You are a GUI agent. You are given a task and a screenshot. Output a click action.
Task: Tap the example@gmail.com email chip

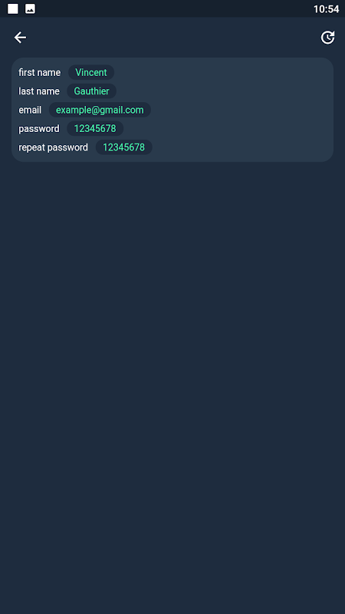pyautogui.click(x=100, y=110)
